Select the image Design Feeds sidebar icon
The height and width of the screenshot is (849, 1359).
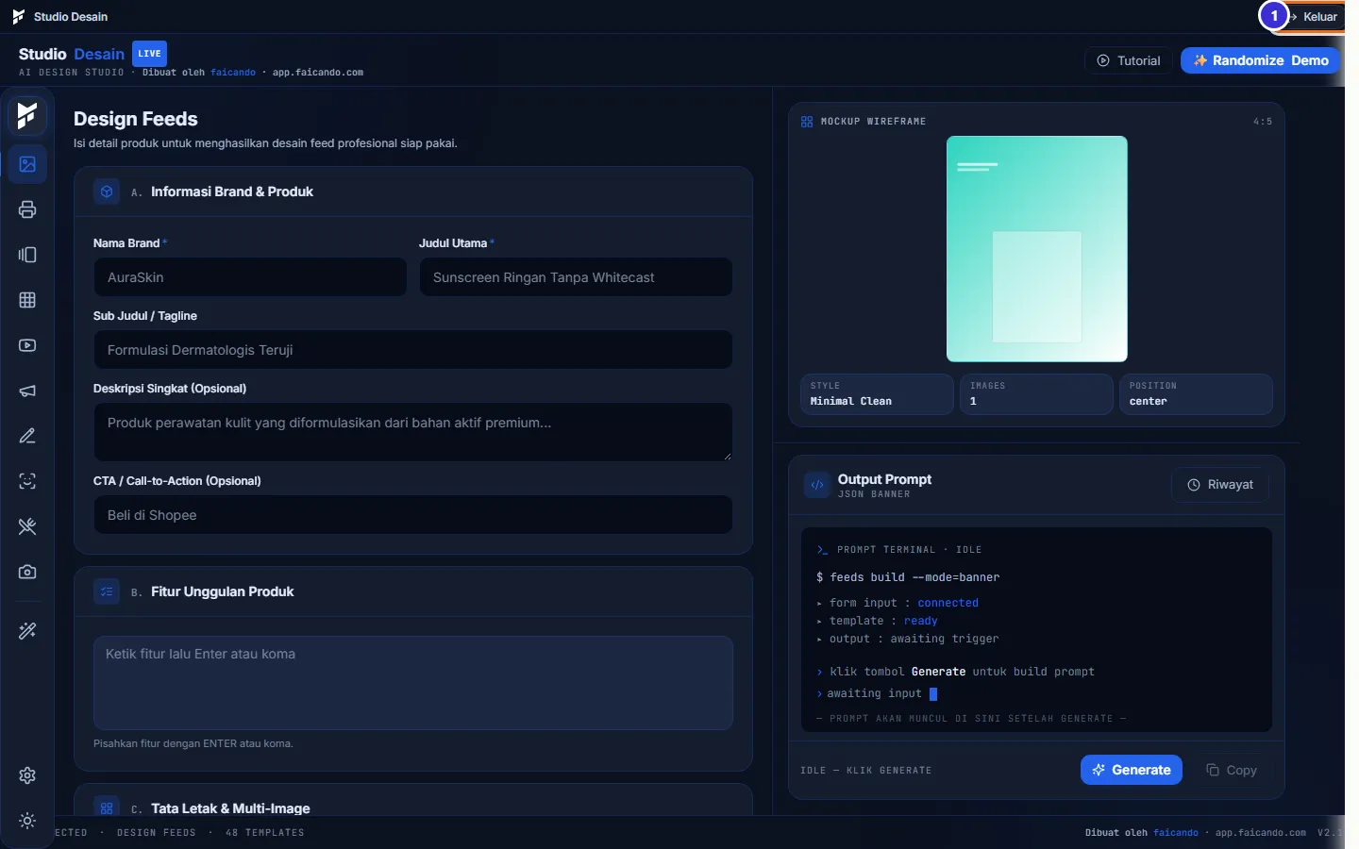(27, 164)
